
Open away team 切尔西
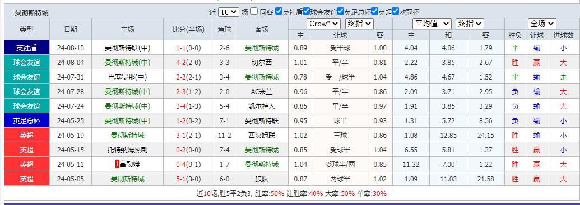pyautogui.click(x=262, y=63)
